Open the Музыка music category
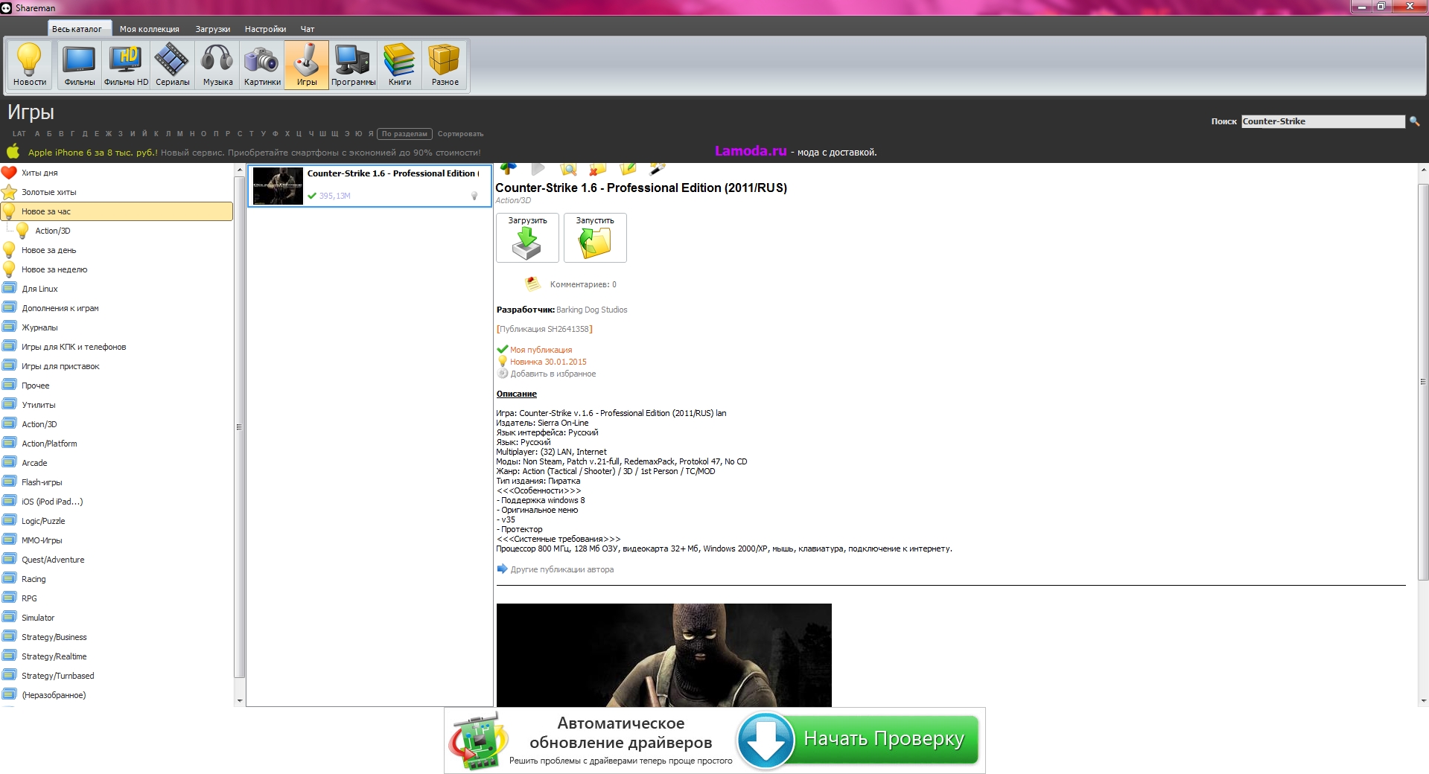This screenshot has height=774, width=1429. pos(217,65)
